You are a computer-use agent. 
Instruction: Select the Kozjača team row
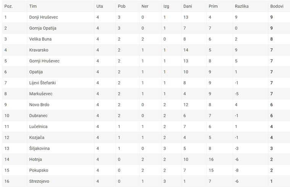coord(146,137)
